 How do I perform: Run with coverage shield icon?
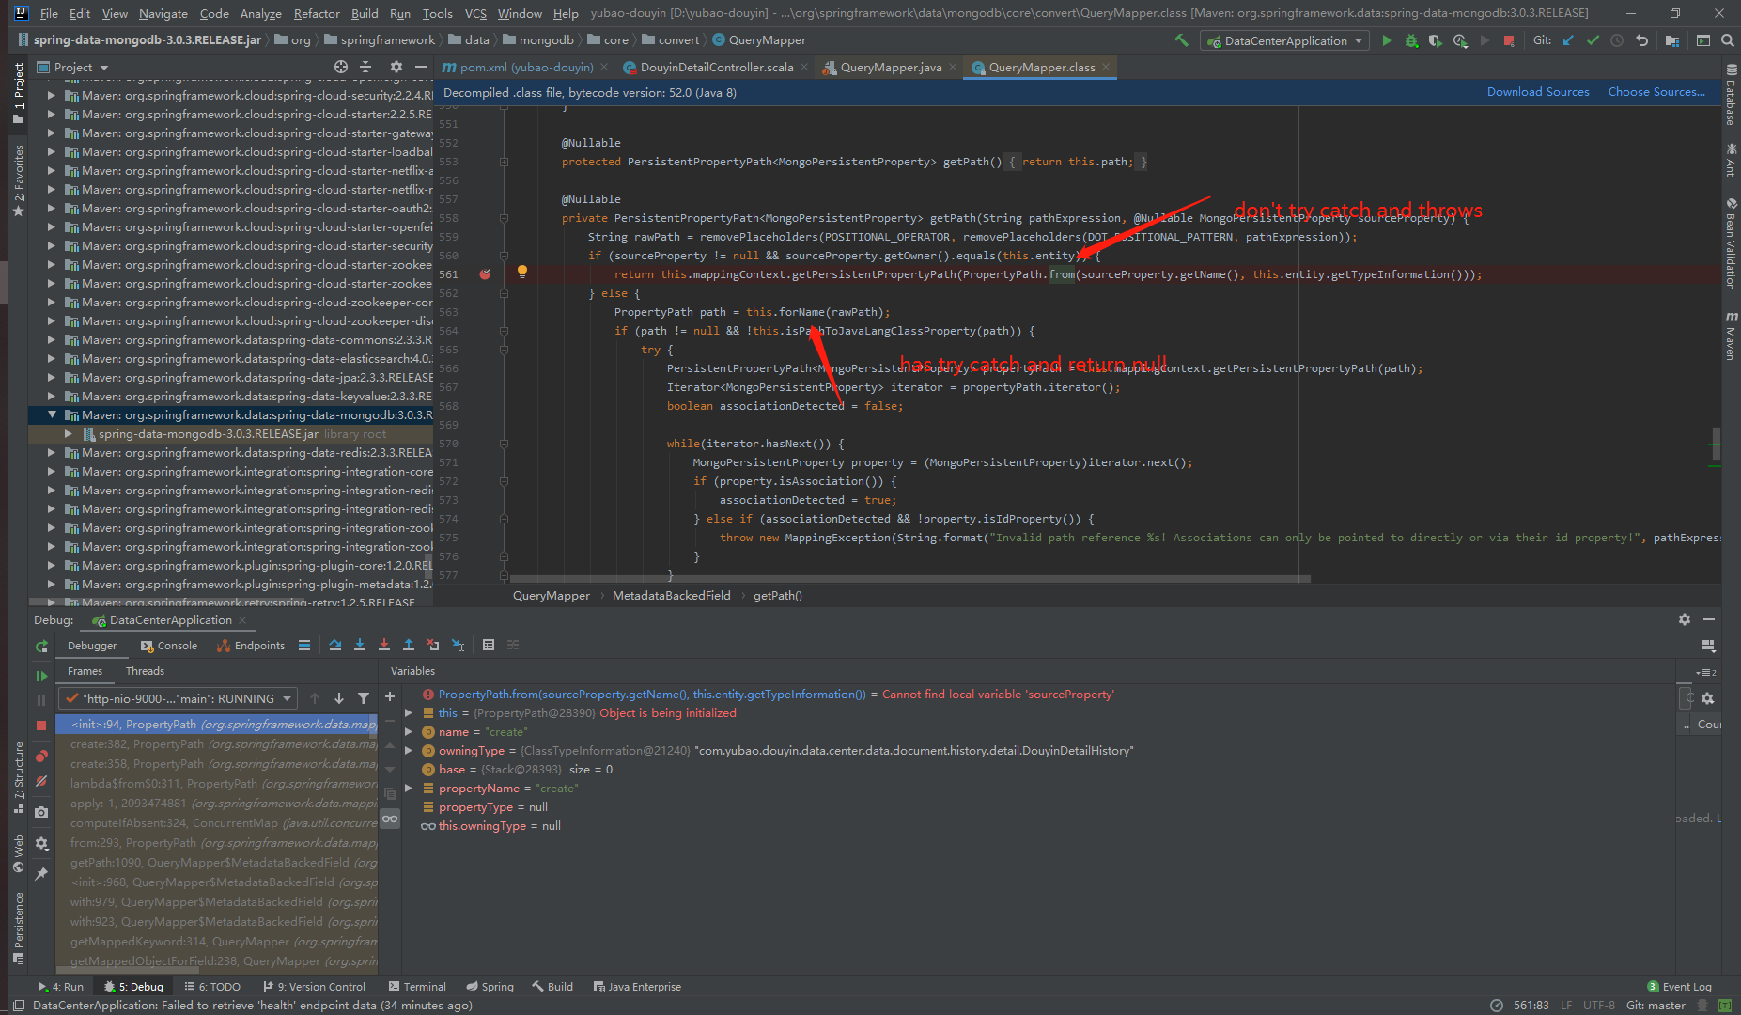(x=1436, y=40)
